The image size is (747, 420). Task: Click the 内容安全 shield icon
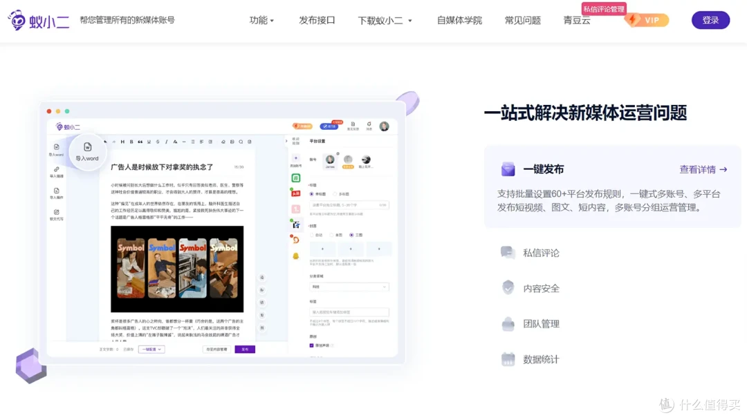[x=508, y=288]
